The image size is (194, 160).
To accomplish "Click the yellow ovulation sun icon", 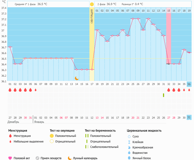I will coord(92,4).
